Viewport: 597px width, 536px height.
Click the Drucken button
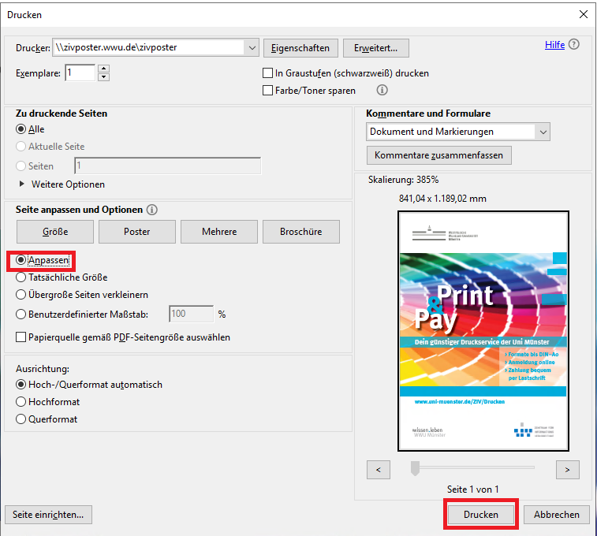coord(481,514)
